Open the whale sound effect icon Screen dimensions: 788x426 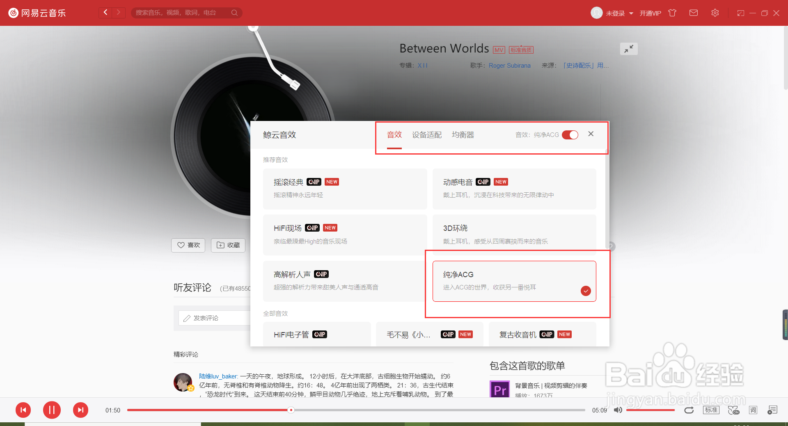click(733, 410)
